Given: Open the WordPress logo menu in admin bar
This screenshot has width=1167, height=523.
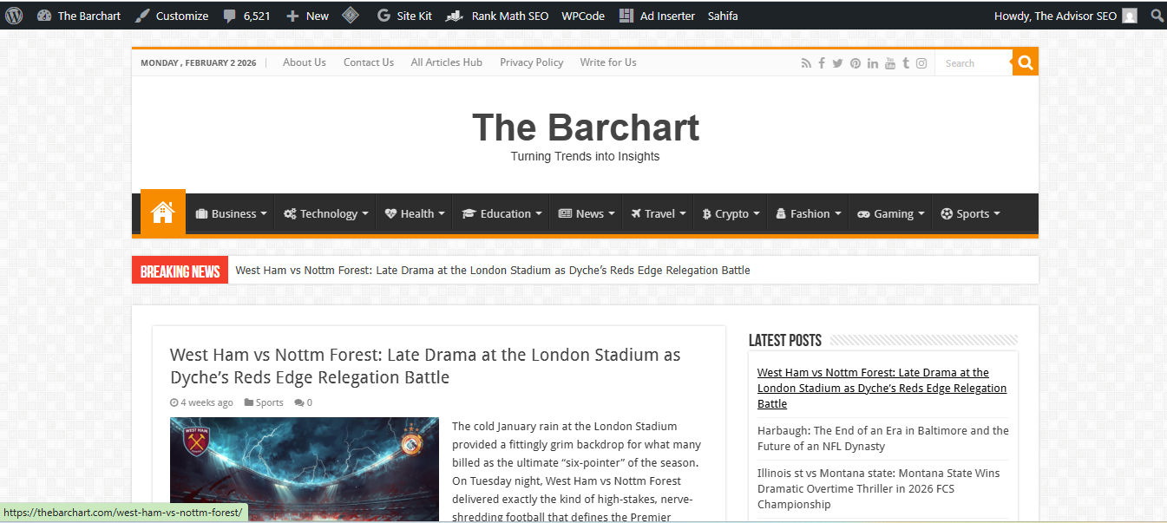Looking at the screenshot, I should coord(14,16).
